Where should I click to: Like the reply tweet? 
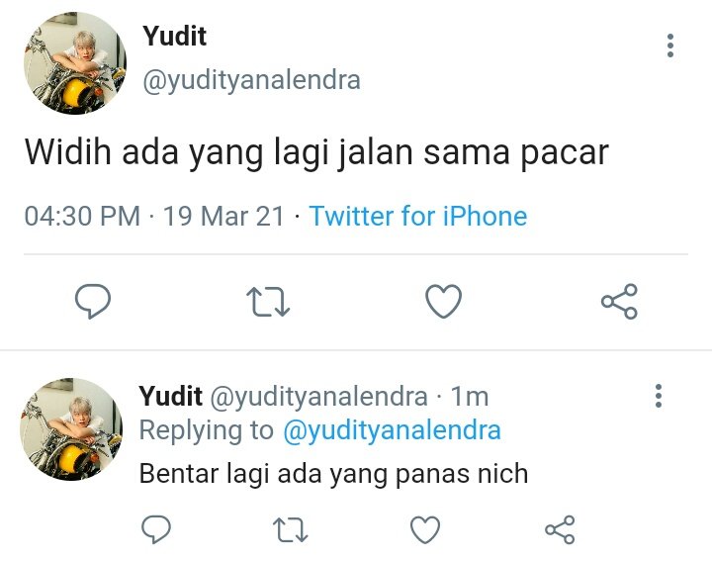[x=425, y=529]
